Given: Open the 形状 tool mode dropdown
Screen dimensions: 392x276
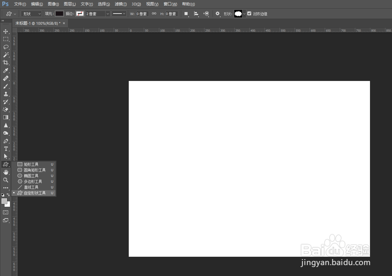Looking at the screenshot, I should tap(31, 14).
